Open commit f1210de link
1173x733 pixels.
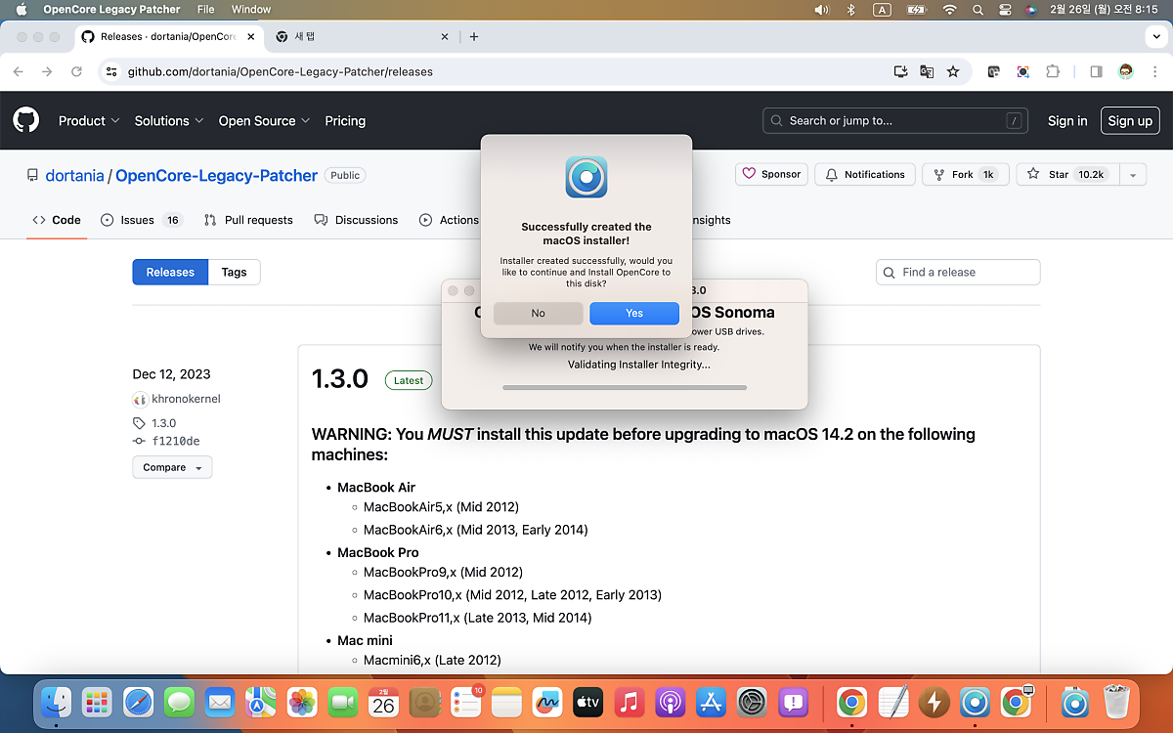point(175,441)
